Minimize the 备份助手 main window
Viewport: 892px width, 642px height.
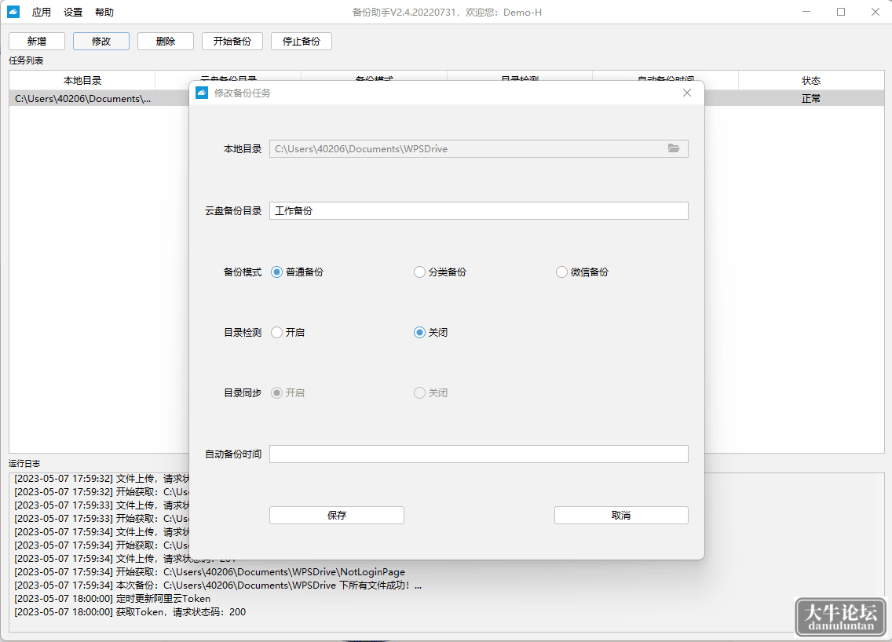coord(806,11)
